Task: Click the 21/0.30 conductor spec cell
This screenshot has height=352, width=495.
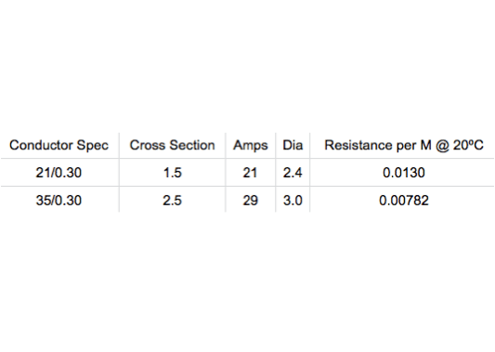Action: pos(59,173)
